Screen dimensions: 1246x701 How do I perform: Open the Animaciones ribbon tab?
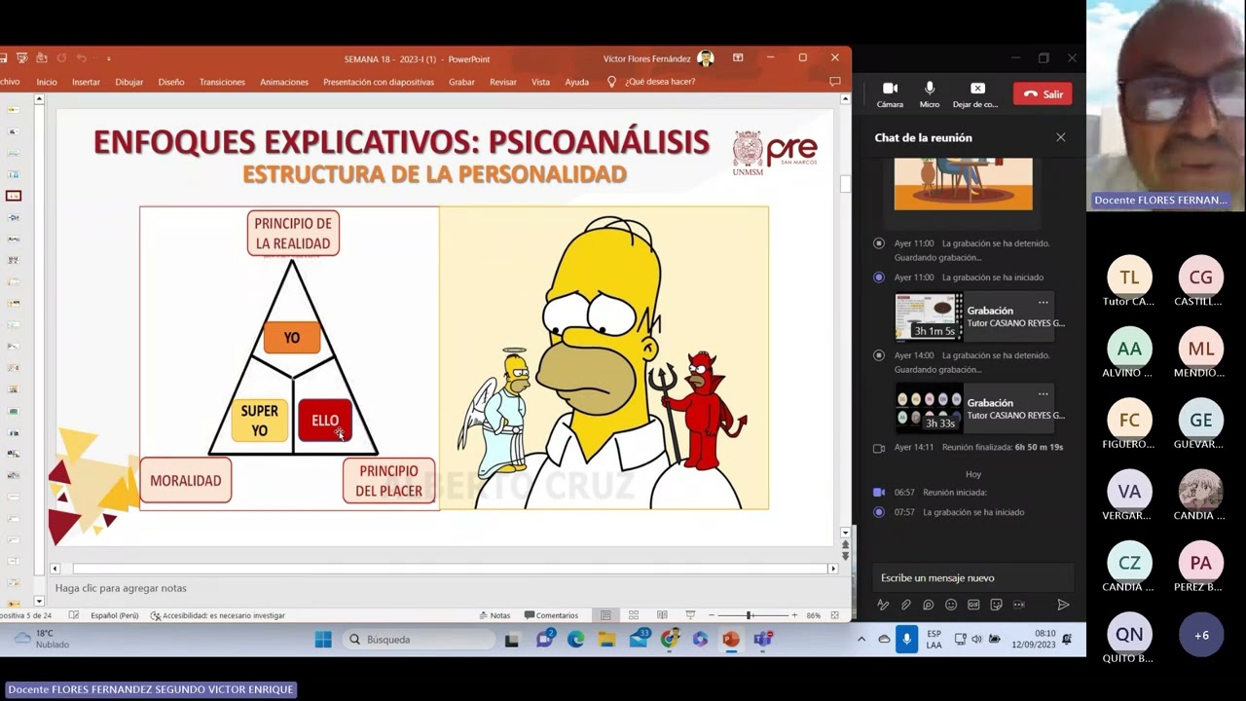(284, 82)
